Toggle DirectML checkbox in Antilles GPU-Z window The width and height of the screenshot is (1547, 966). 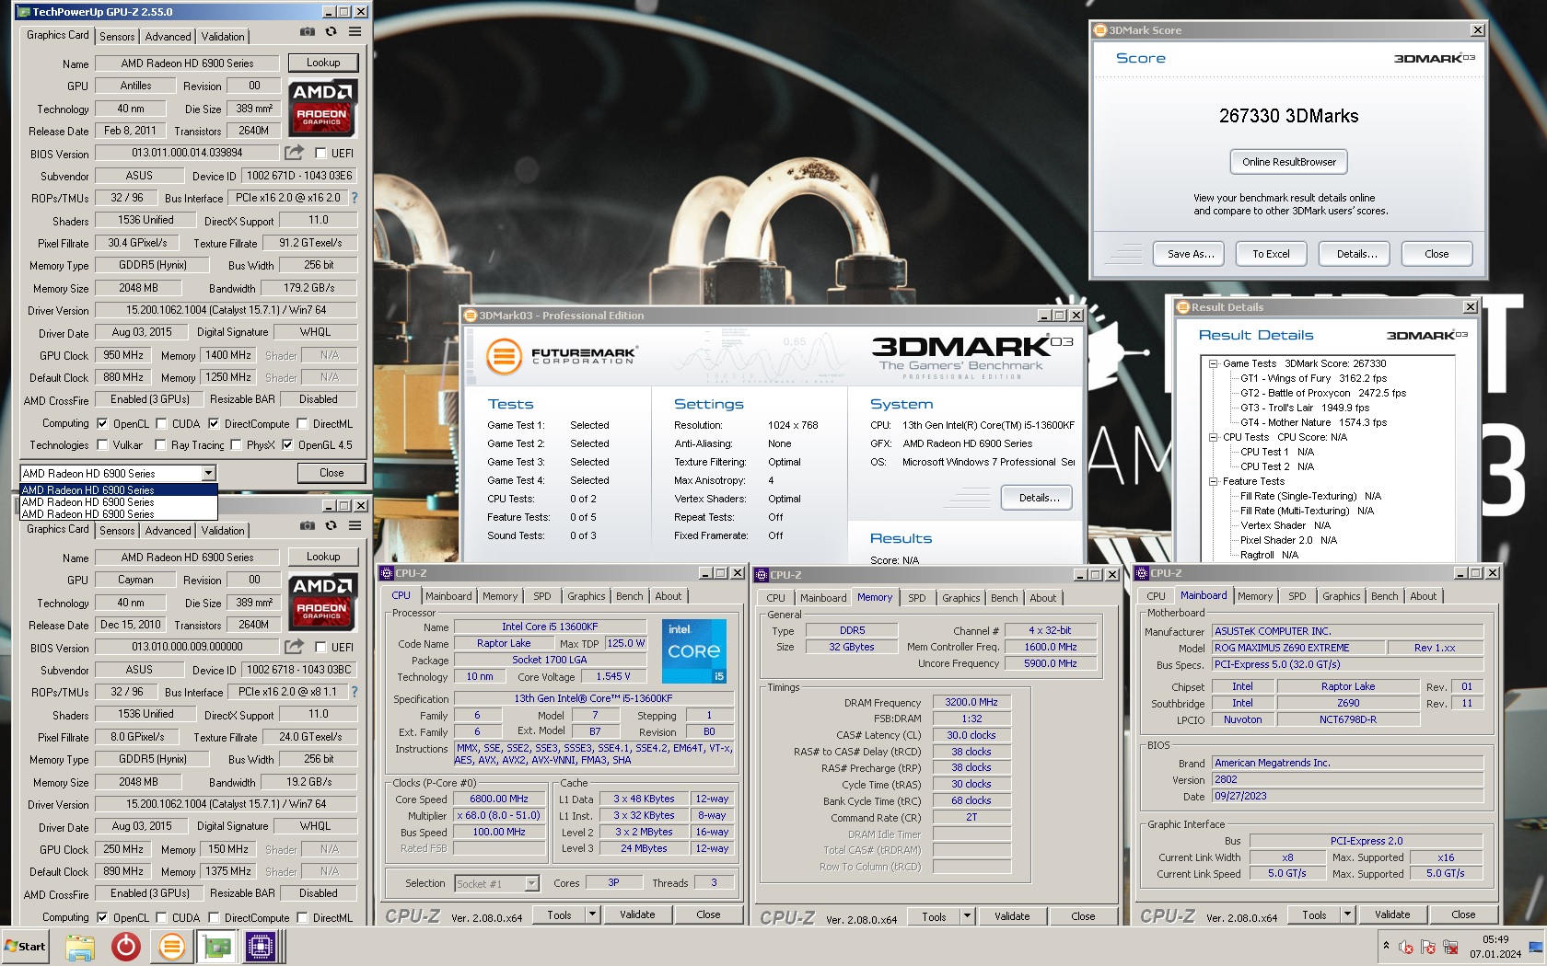point(301,424)
